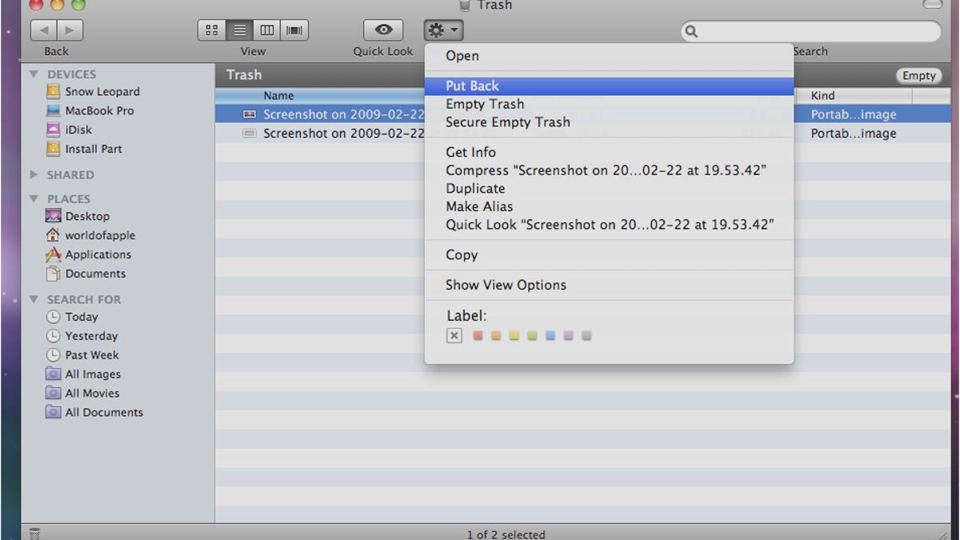The height and width of the screenshot is (540, 960).
Task: Go back with the left arrow button
Action: click(x=43, y=30)
